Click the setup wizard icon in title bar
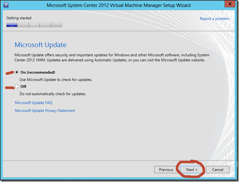 [x=6, y=5]
